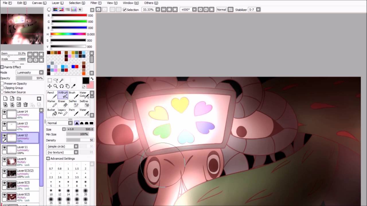Open the rotation angle dropdown in toolbar
The width and height of the screenshot is (367, 206).
click(x=194, y=10)
